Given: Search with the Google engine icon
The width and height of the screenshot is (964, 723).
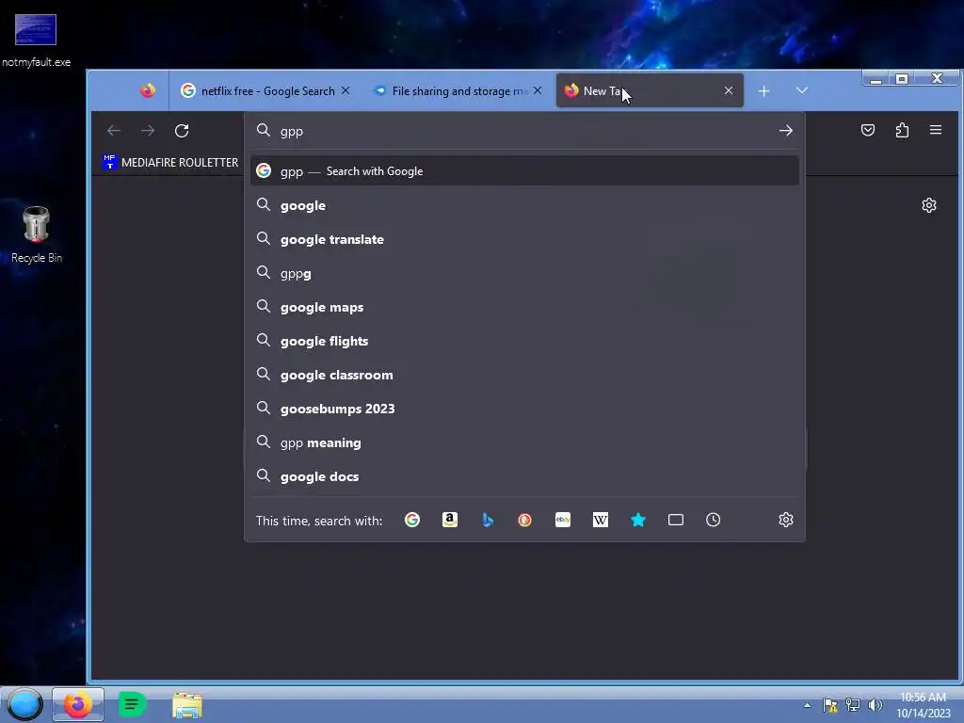Looking at the screenshot, I should coord(412,520).
